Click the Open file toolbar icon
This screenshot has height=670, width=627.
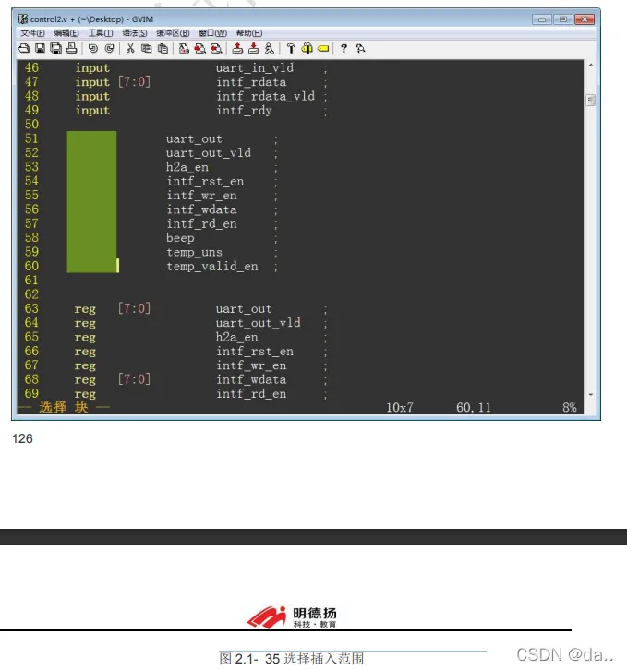[24, 48]
